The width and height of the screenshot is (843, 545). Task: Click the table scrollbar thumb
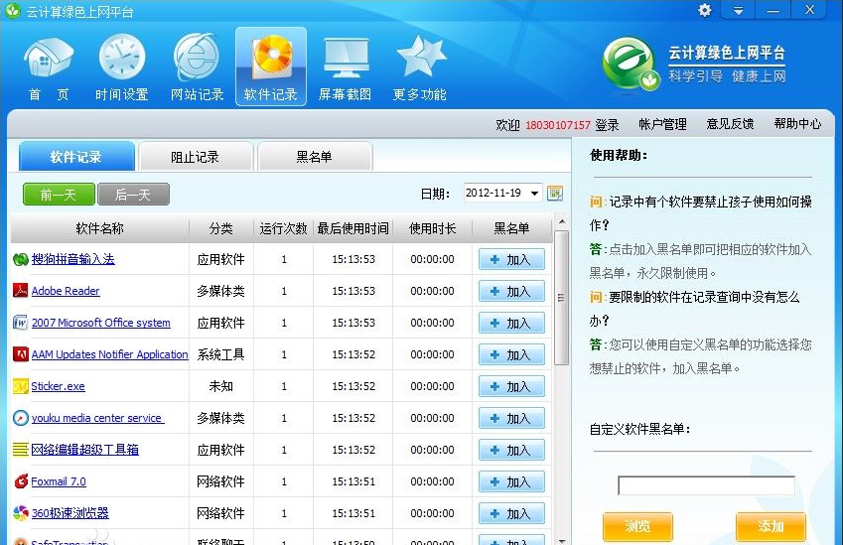click(x=561, y=298)
